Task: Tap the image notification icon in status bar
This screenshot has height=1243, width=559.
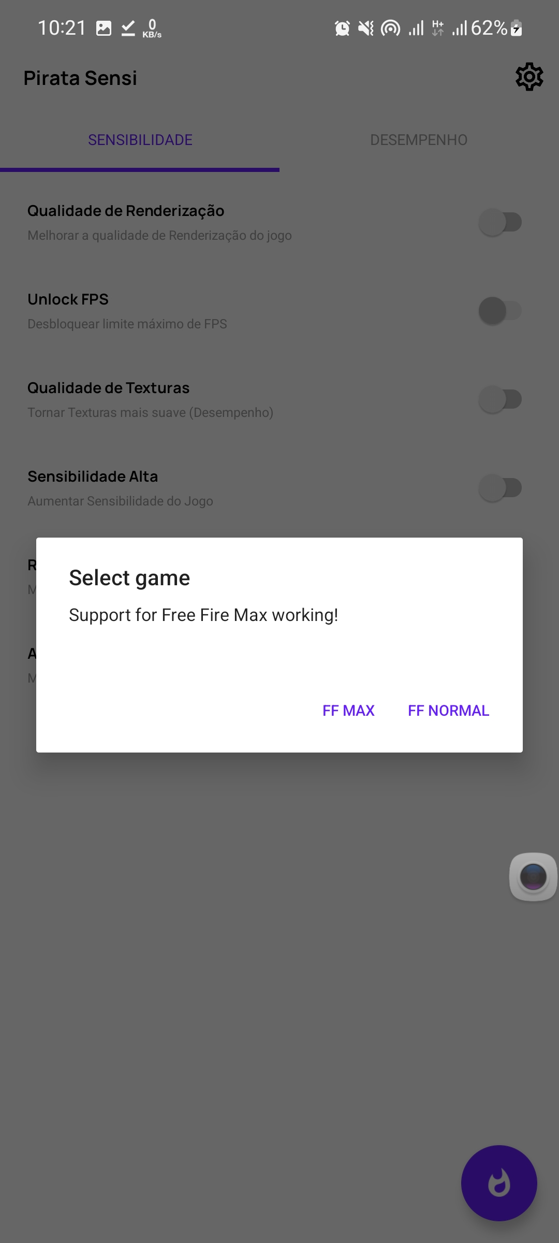Action: point(104,28)
